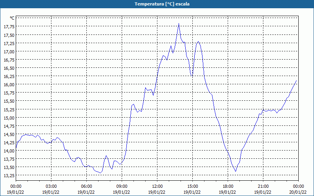Pick the 16,50 temperature label
The height and width of the screenshot is (196, 314).
pos(9,68)
